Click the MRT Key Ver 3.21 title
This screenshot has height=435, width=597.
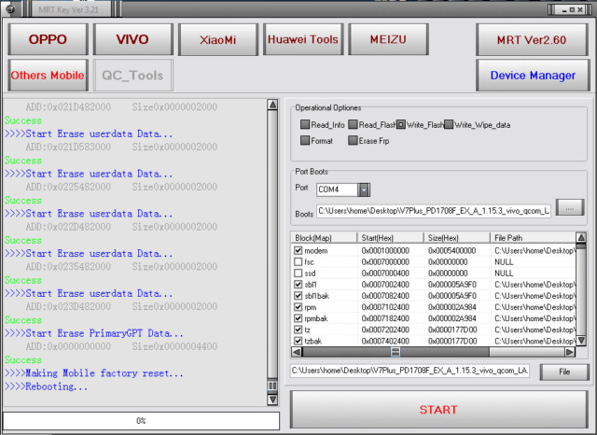(x=68, y=9)
